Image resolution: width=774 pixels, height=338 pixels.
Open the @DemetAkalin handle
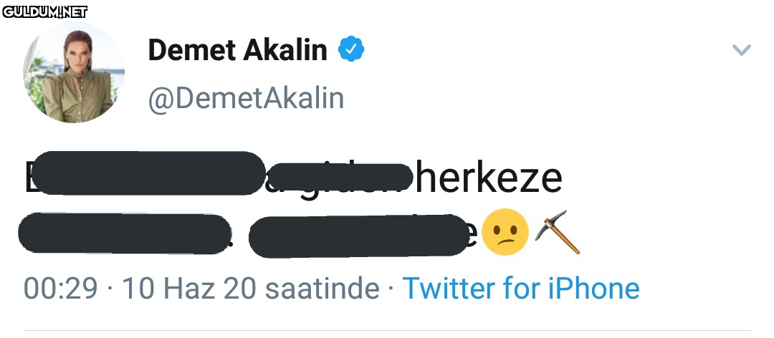click(246, 97)
